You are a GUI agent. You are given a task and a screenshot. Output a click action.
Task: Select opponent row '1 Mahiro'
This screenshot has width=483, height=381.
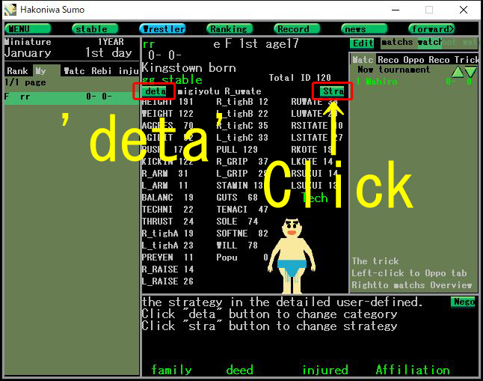(414, 82)
